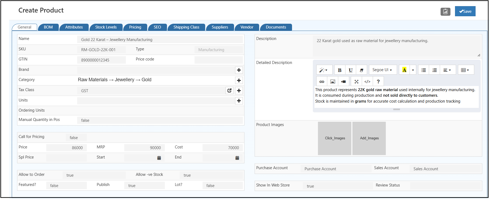Toggle the Show In Web Store value
The width and height of the screenshot is (490, 199).
(x=337, y=186)
